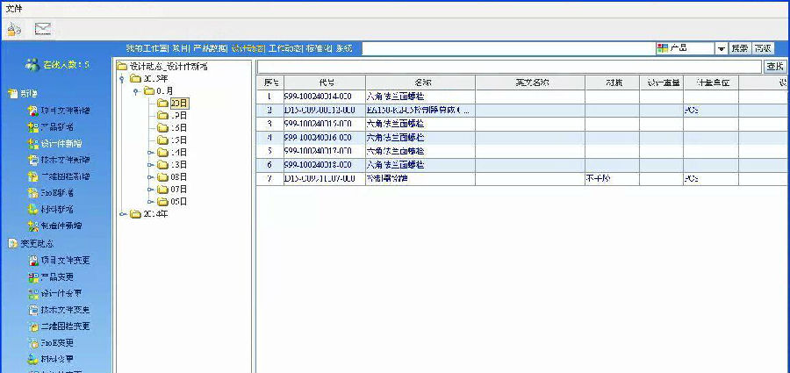The width and height of the screenshot is (790, 373).
Task: Open the 产品数据 navigation tab
Action: point(210,49)
